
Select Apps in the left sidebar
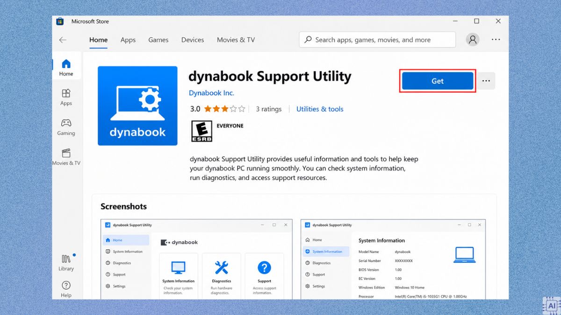(x=66, y=98)
